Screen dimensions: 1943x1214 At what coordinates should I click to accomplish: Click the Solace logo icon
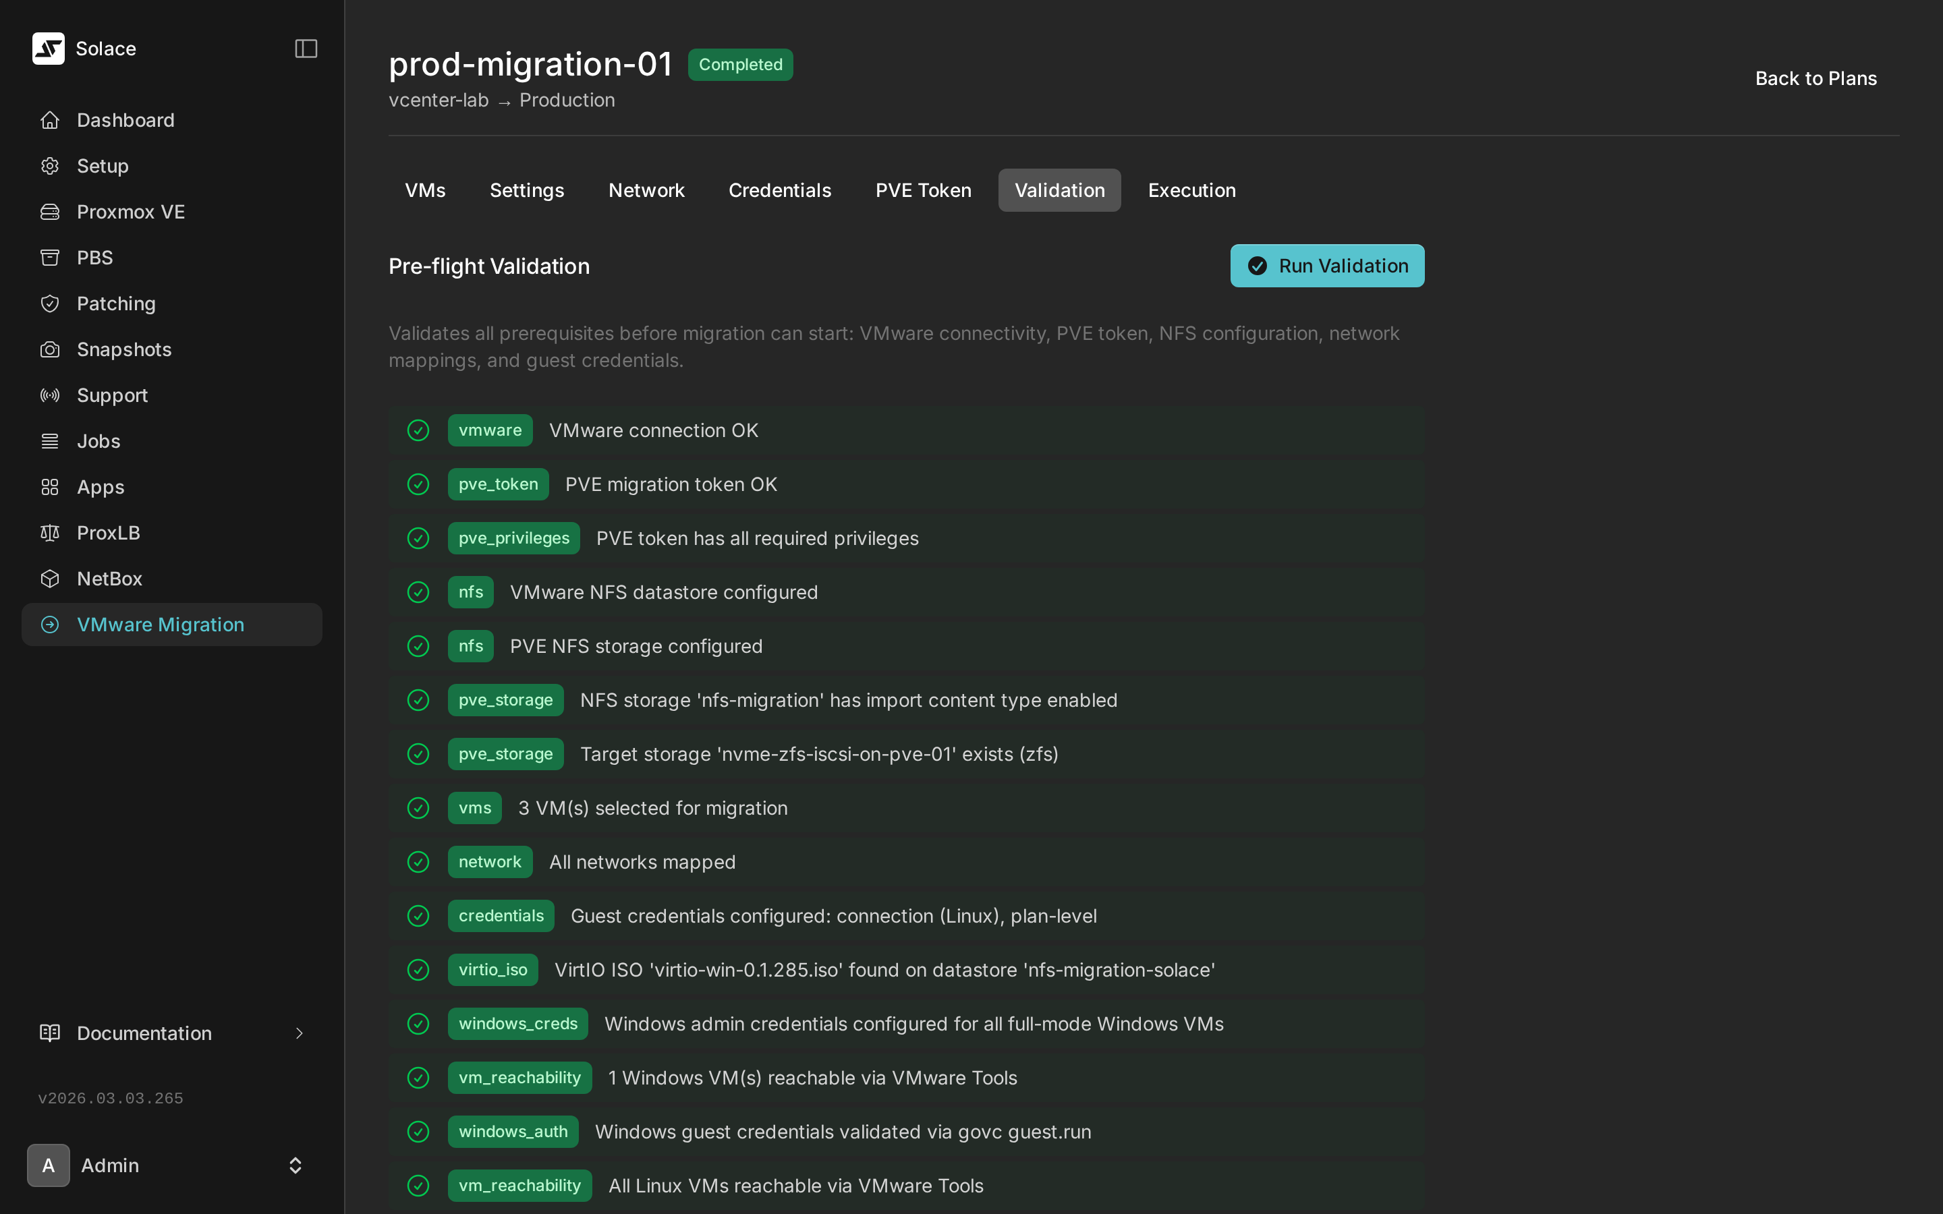coord(48,48)
